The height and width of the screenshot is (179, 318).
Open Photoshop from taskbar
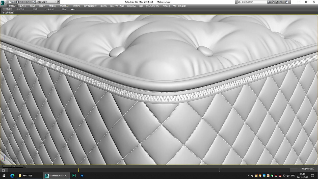pos(82,176)
